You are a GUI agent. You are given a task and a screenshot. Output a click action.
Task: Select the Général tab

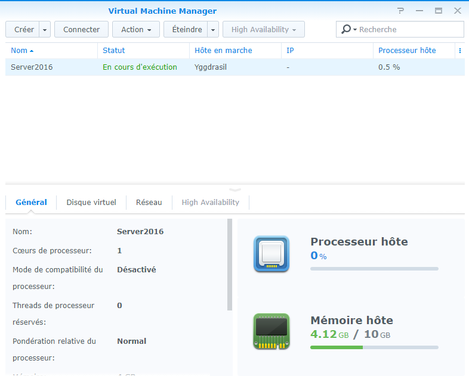click(31, 203)
